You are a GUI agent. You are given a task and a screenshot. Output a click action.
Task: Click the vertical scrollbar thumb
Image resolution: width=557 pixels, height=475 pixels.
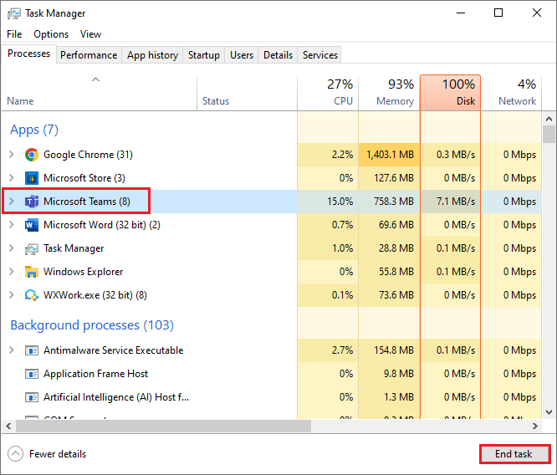tap(549, 135)
